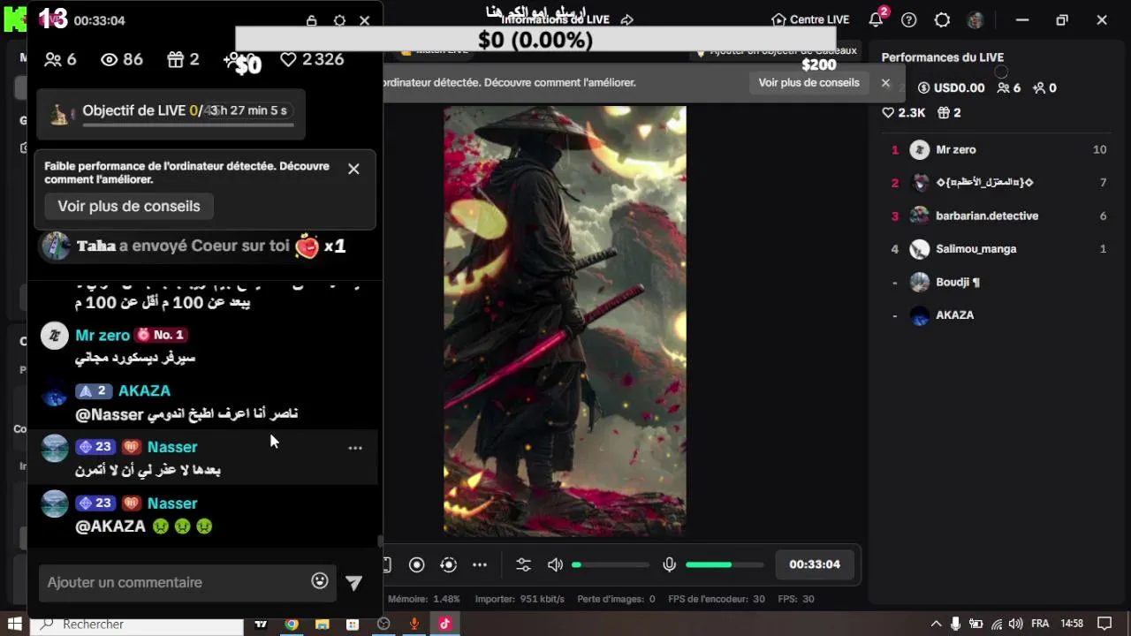Image resolution: width=1131 pixels, height=636 pixels.
Task: Click the FRA language indicator
Action: click(x=1040, y=624)
